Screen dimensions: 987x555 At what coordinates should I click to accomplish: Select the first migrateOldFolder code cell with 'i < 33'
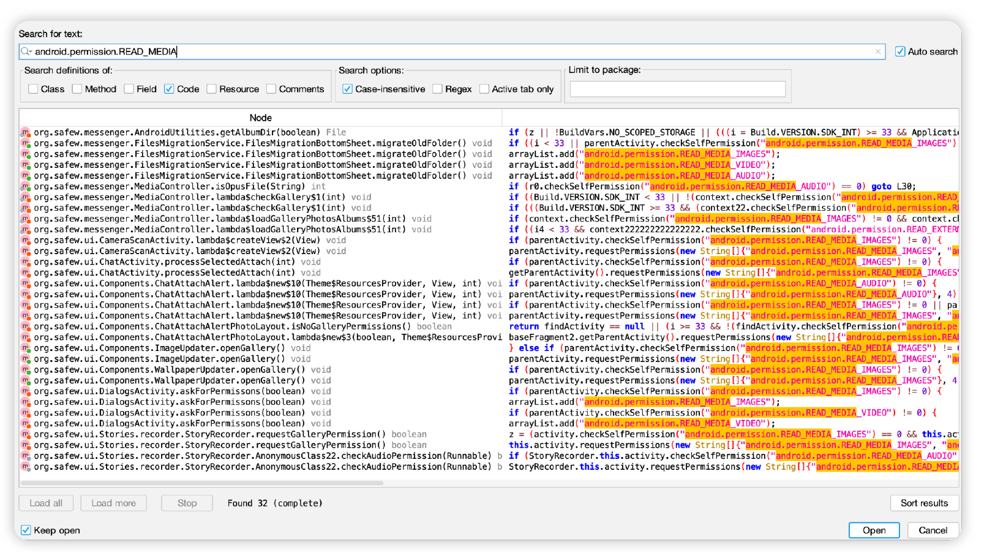[x=732, y=143]
